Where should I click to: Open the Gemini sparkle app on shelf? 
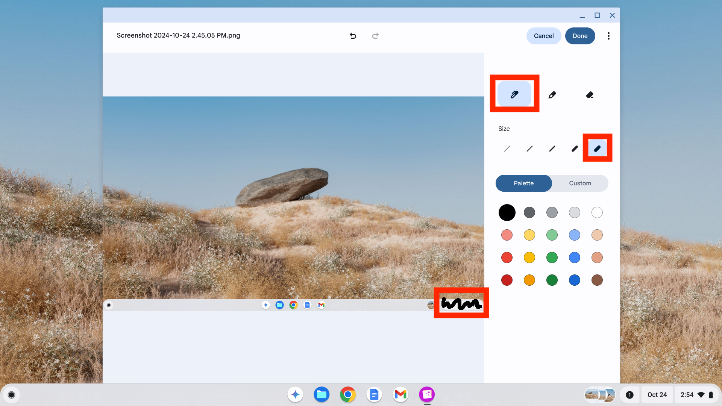pos(295,394)
